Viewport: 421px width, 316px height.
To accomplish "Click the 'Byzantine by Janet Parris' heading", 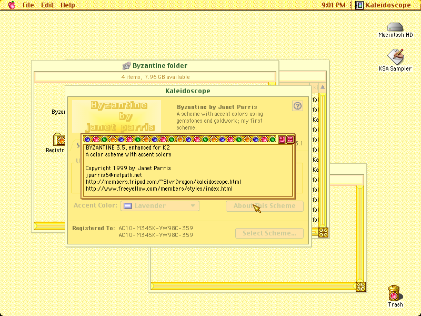I will point(217,107).
